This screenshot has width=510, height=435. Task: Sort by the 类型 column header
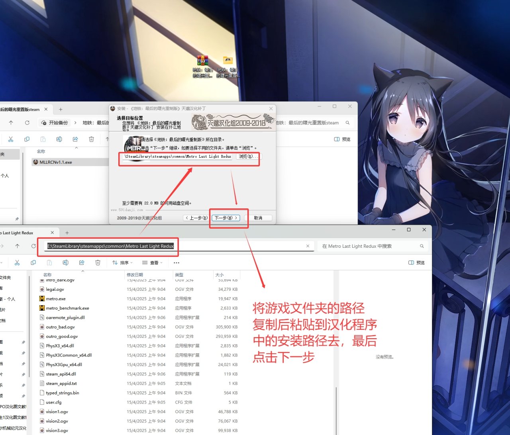[x=179, y=275]
